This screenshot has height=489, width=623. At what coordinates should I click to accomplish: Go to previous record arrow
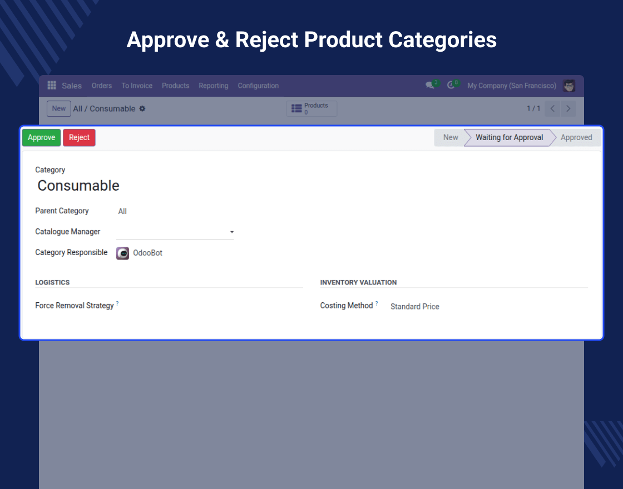[552, 108]
